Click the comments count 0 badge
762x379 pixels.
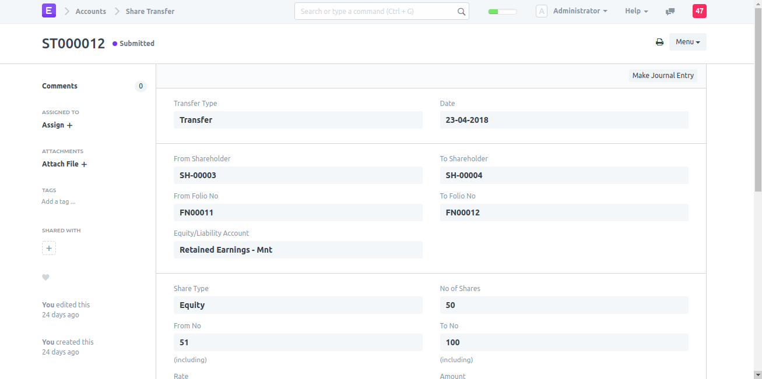pos(141,86)
